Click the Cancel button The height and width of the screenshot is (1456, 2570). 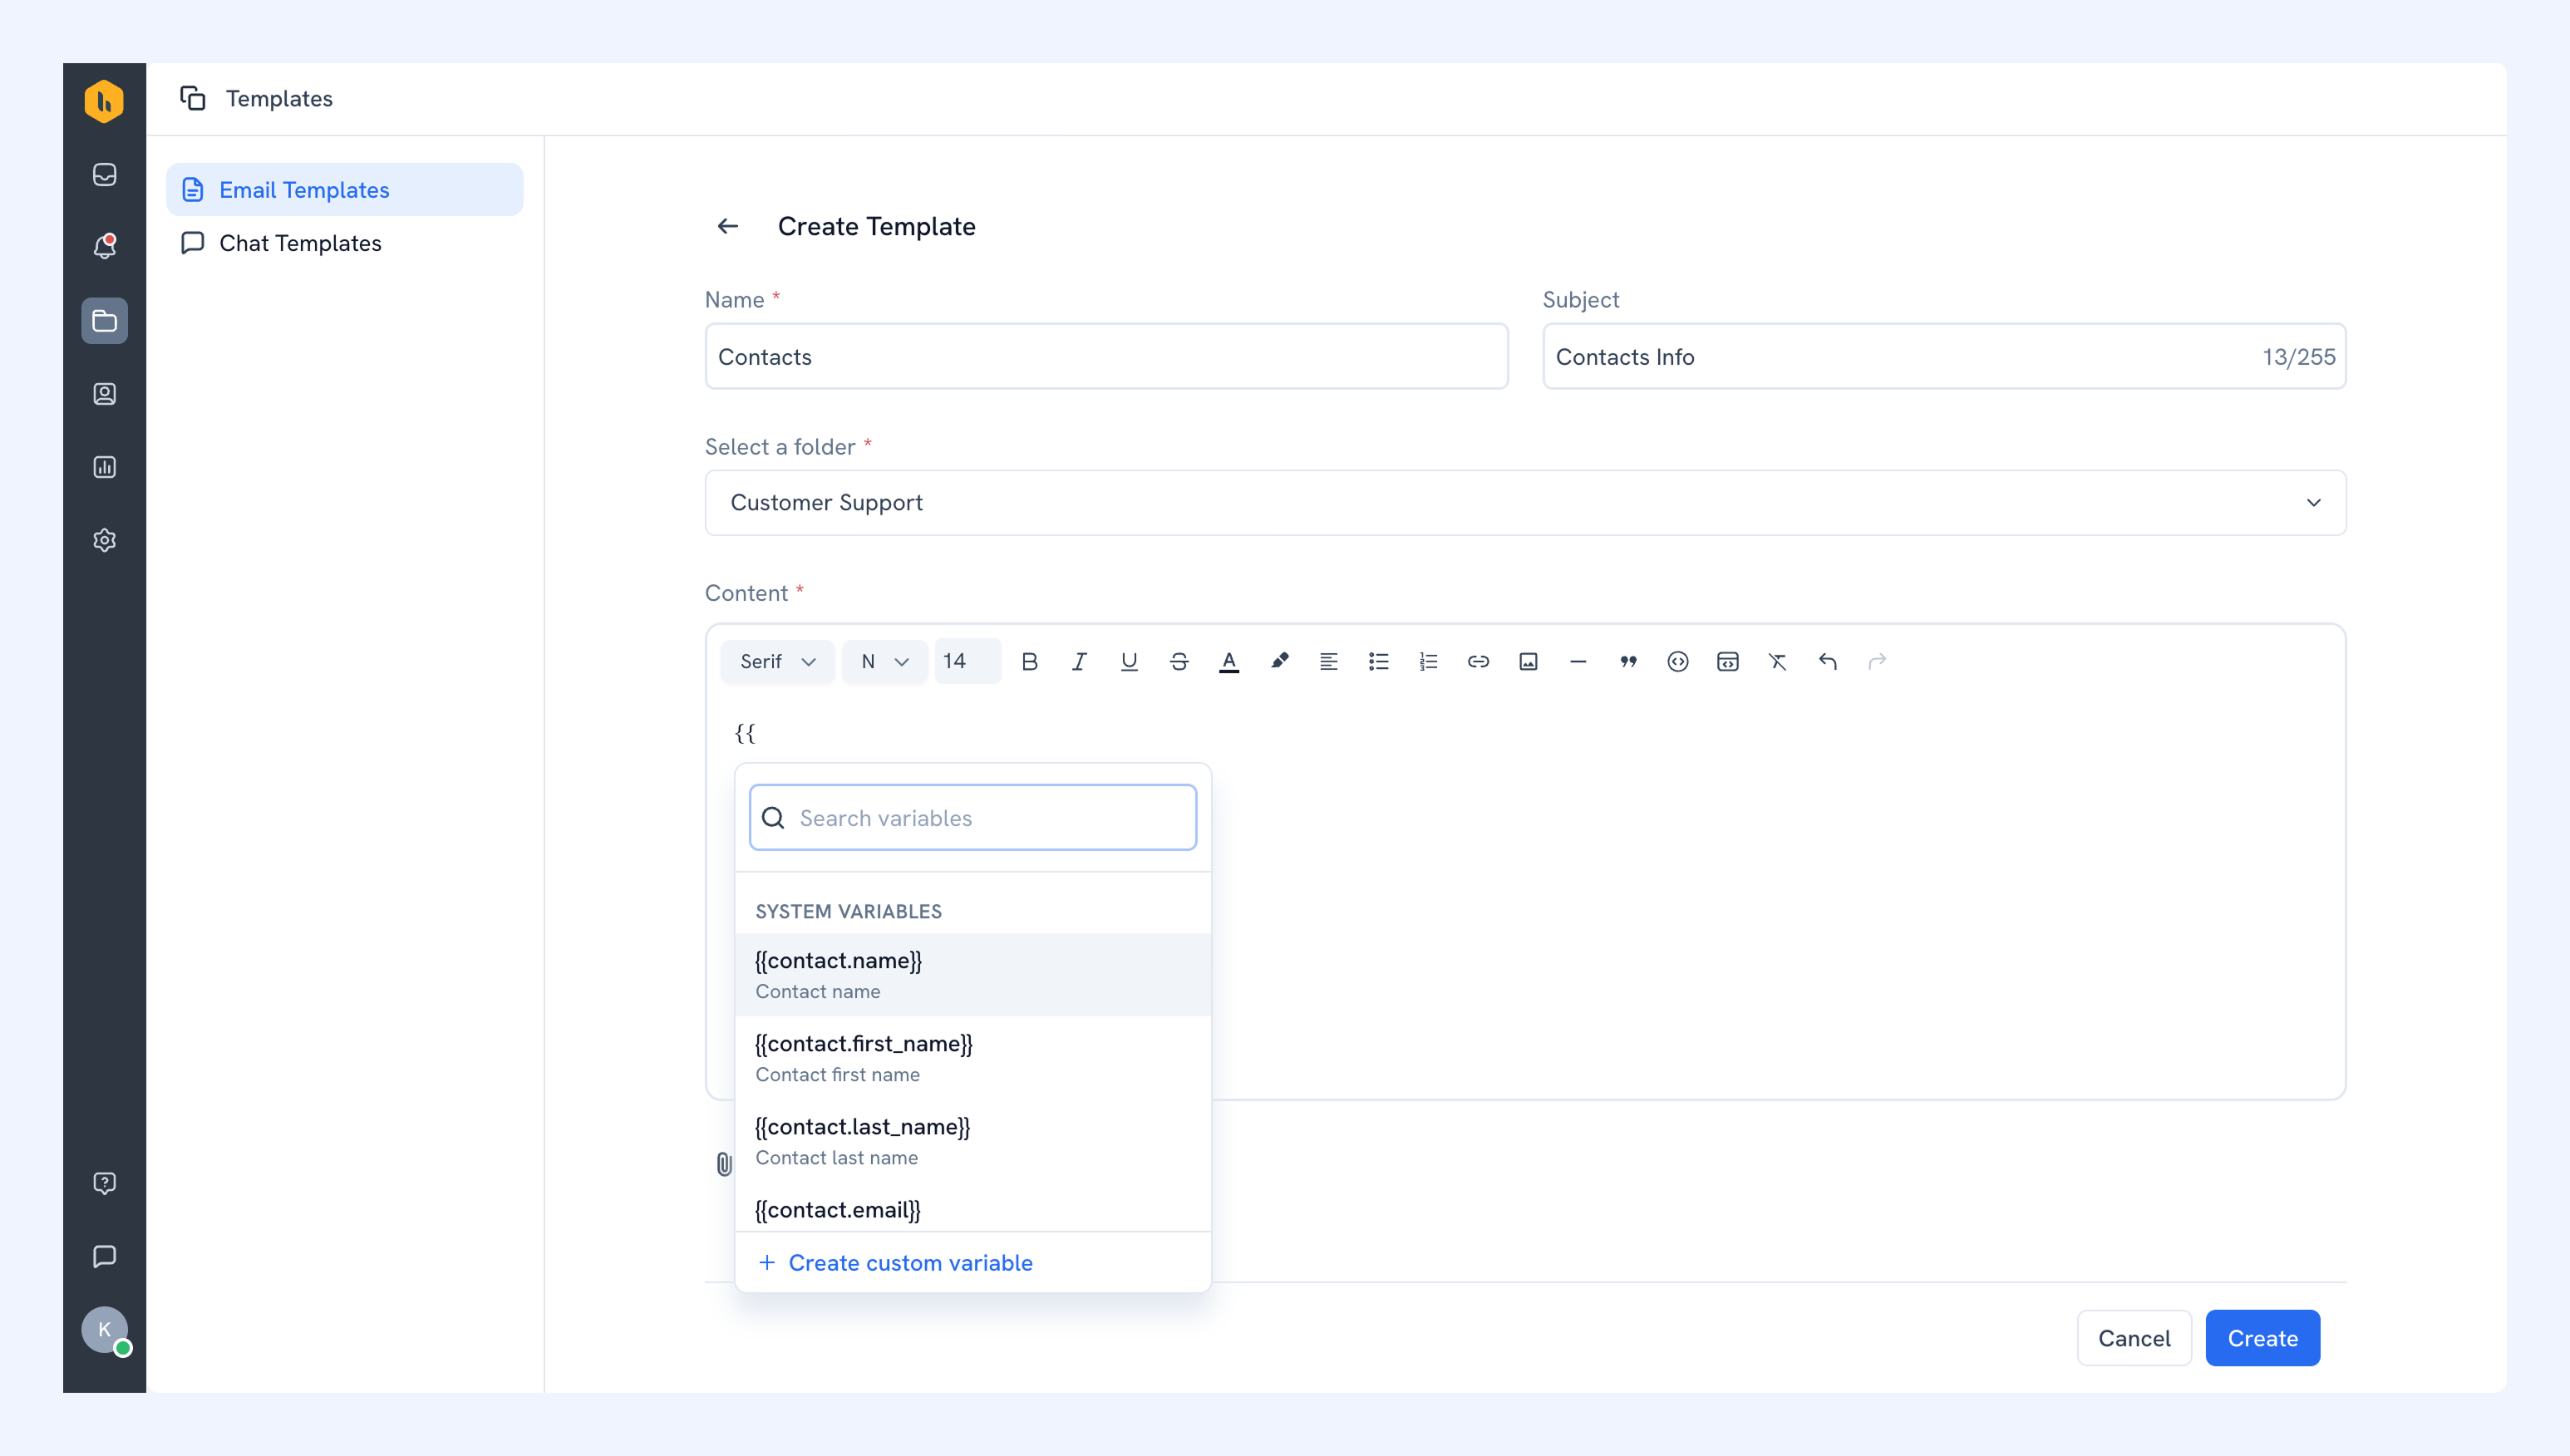2134,1338
